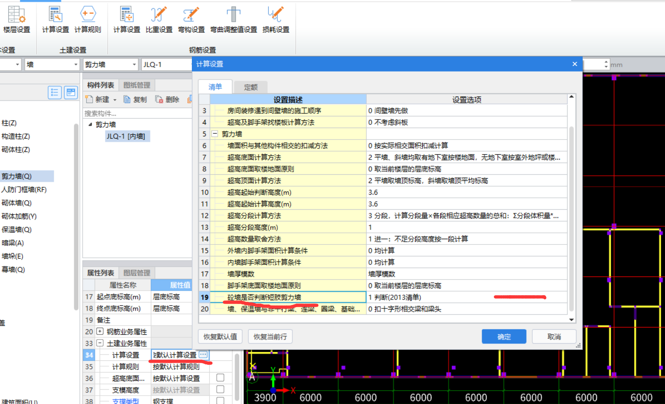This screenshot has width=665, height=404.
Task: Select 剪力墙(Q) in left navigation
Action: pos(16,176)
